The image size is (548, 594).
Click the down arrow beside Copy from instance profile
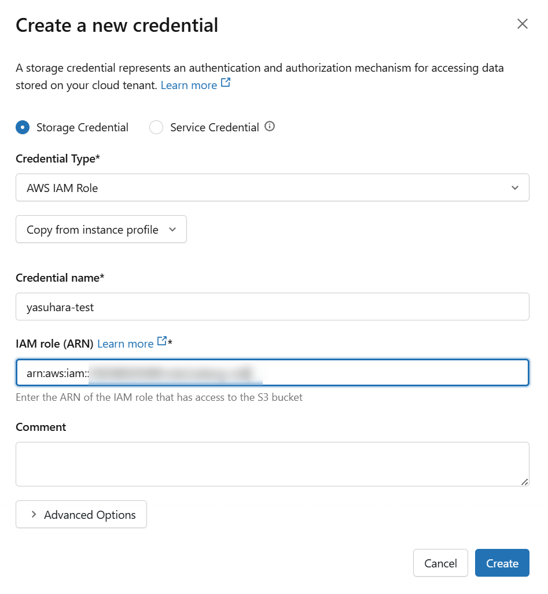(x=172, y=230)
